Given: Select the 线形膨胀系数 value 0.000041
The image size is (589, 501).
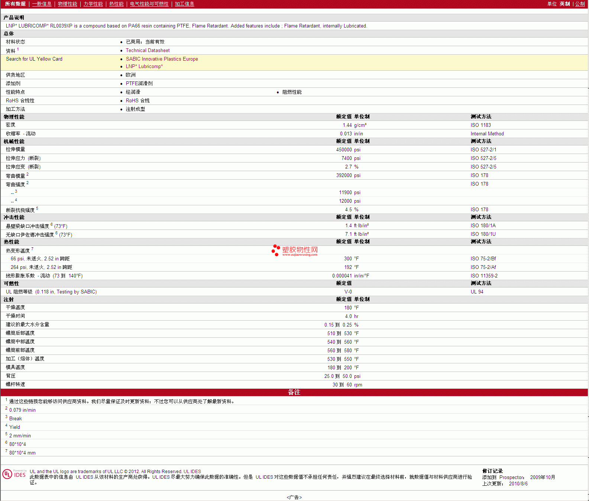Looking at the screenshot, I should (x=342, y=276).
